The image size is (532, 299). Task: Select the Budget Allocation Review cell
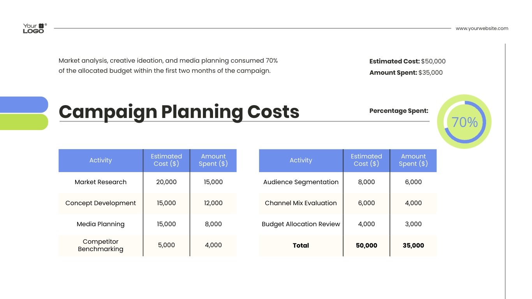click(x=301, y=224)
